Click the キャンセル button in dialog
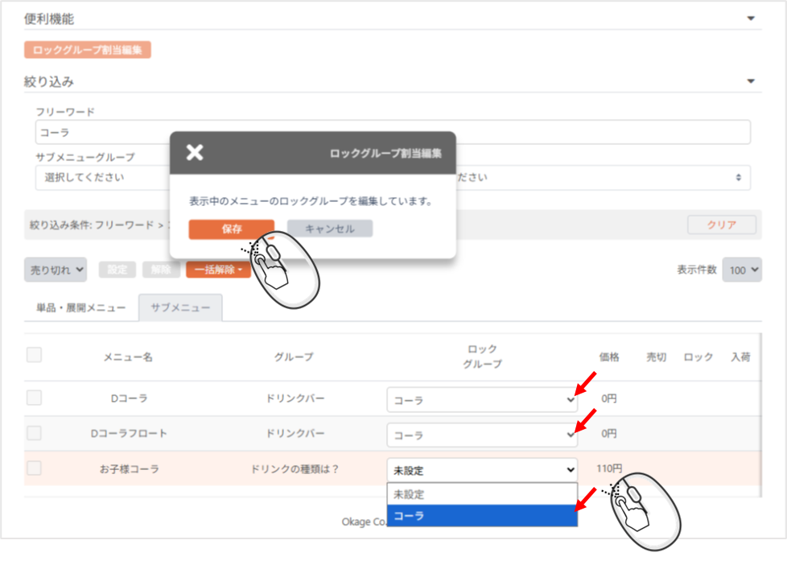 (329, 229)
